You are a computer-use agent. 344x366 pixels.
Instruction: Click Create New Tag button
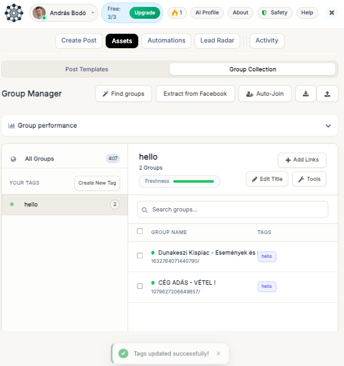(x=97, y=183)
